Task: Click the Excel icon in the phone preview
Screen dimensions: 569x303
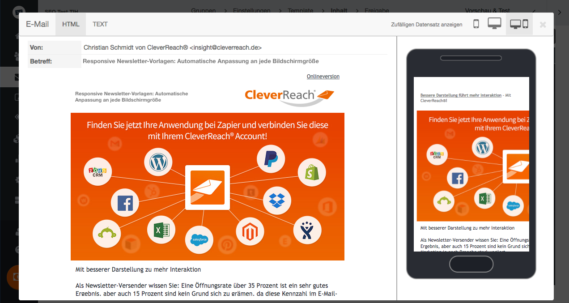Action: [x=485, y=199]
